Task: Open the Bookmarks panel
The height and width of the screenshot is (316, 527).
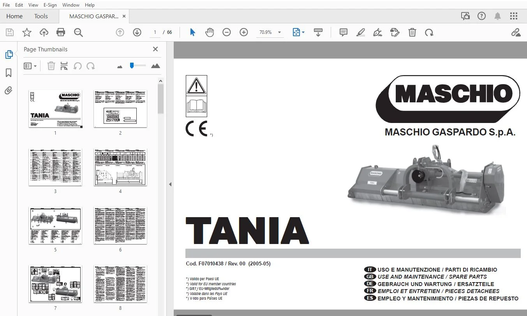Action: click(x=9, y=73)
